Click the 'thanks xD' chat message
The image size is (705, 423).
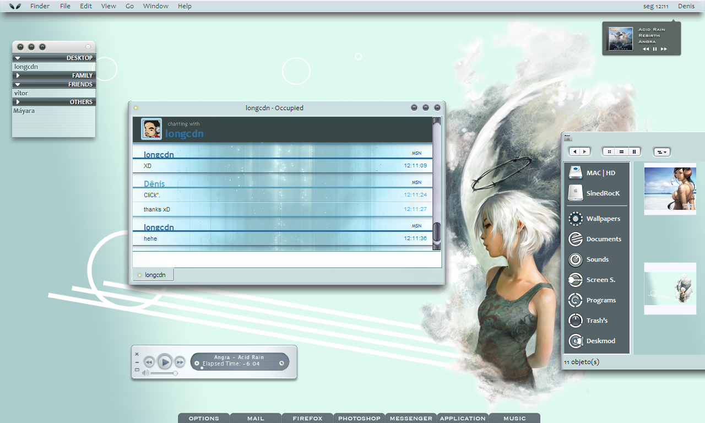[x=157, y=209]
